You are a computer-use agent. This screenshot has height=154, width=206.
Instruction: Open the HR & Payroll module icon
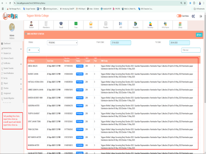pyautogui.click(x=165, y=25)
